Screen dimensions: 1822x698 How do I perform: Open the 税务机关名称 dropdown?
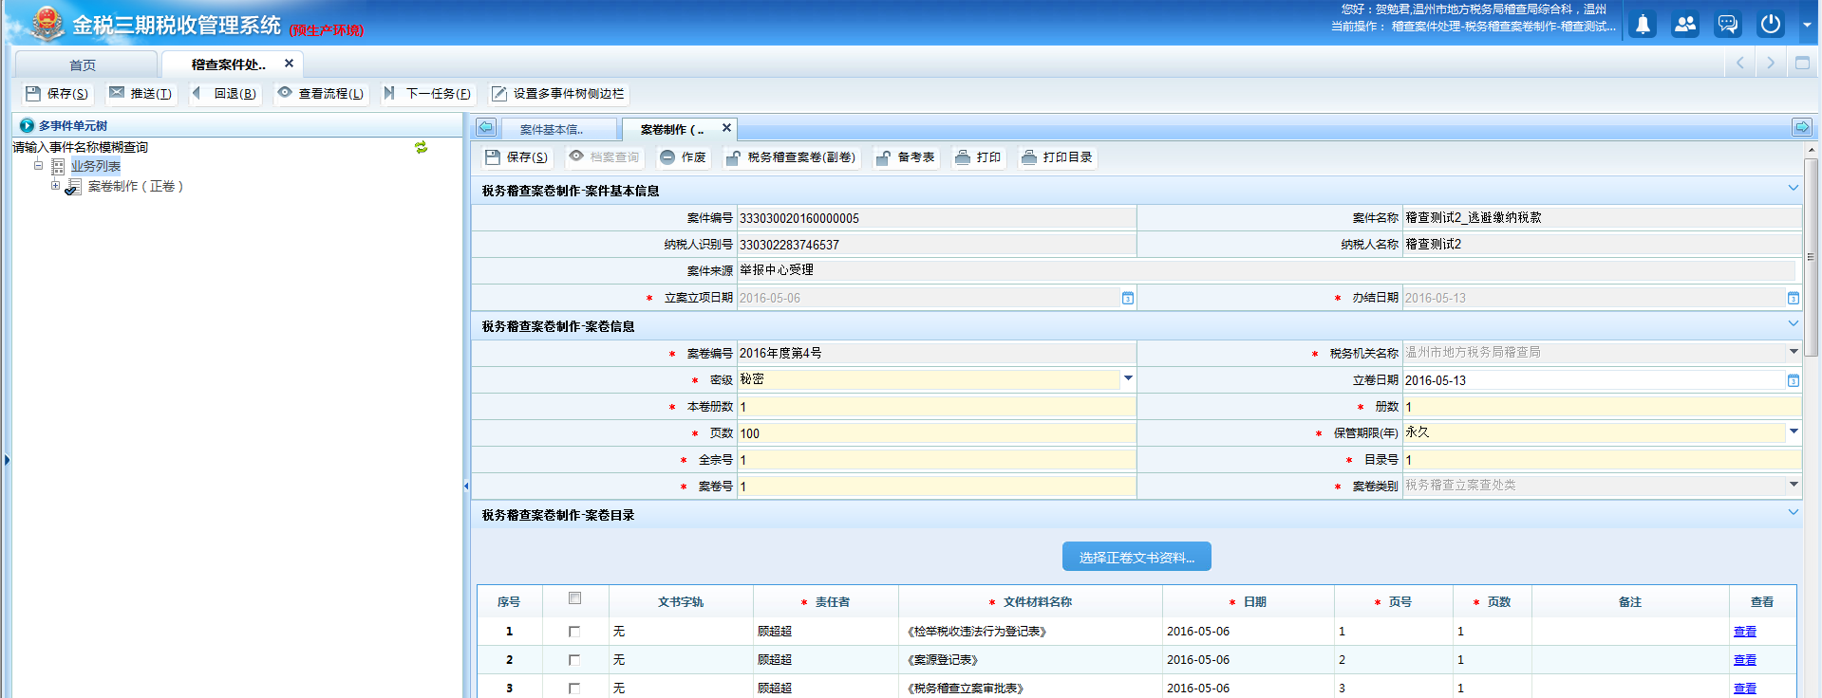click(1794, 352)
